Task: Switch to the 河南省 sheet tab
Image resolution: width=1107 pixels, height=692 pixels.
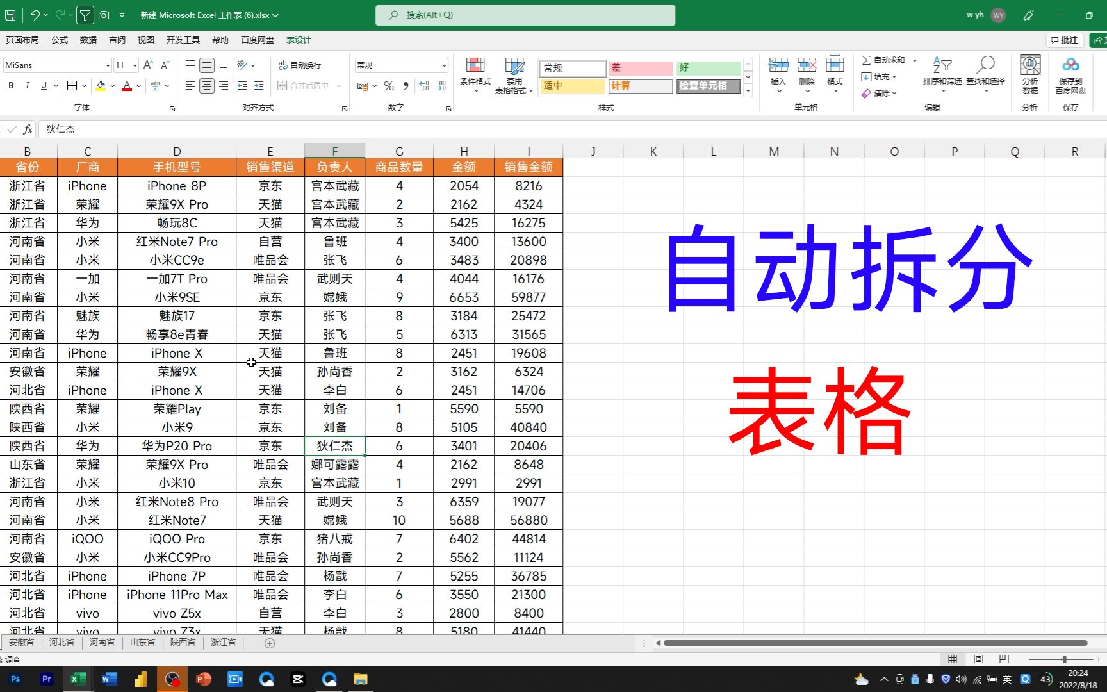Action: (x=102, y=642)
